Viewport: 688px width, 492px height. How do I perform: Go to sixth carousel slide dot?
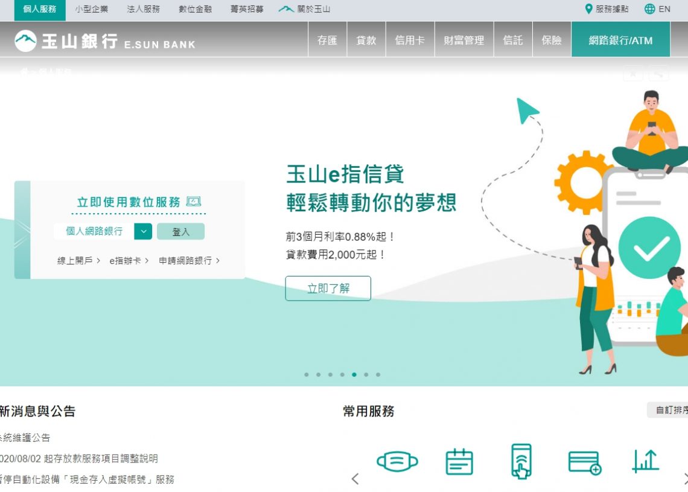tap(366, 374)
